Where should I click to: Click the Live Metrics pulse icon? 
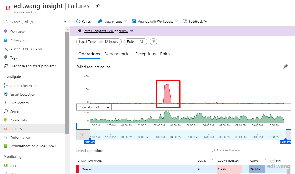coord(5,103)
